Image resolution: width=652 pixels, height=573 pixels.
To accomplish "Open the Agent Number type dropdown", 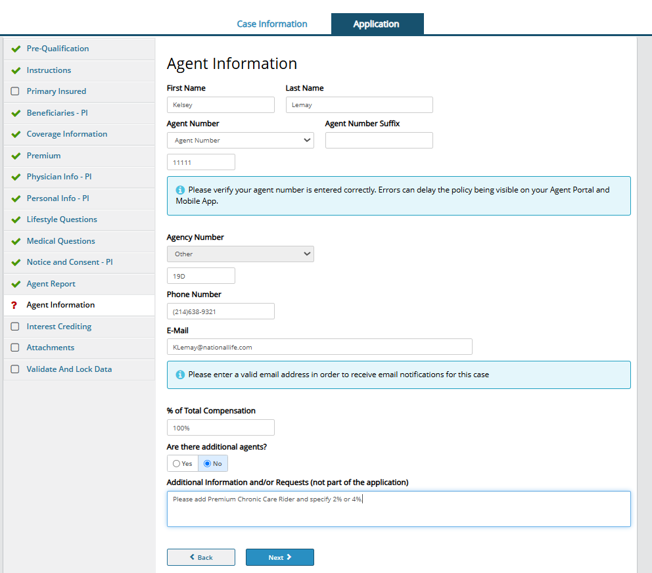I will (x=240, y=140).
